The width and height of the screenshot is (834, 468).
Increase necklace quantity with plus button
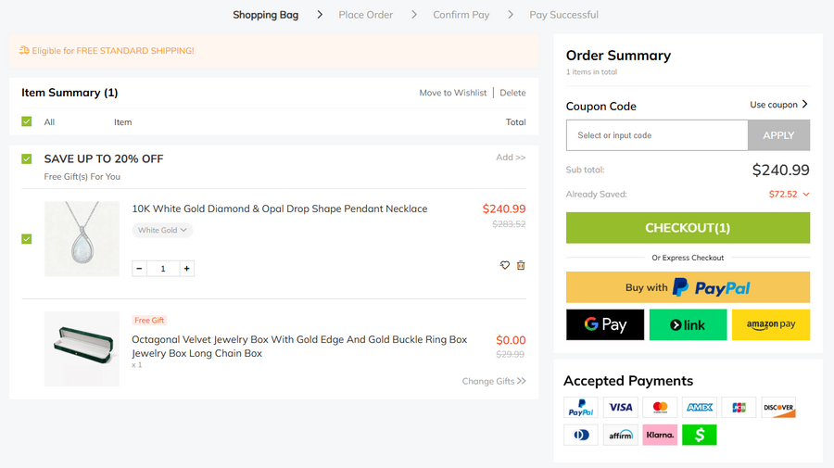tap(186, 269)
